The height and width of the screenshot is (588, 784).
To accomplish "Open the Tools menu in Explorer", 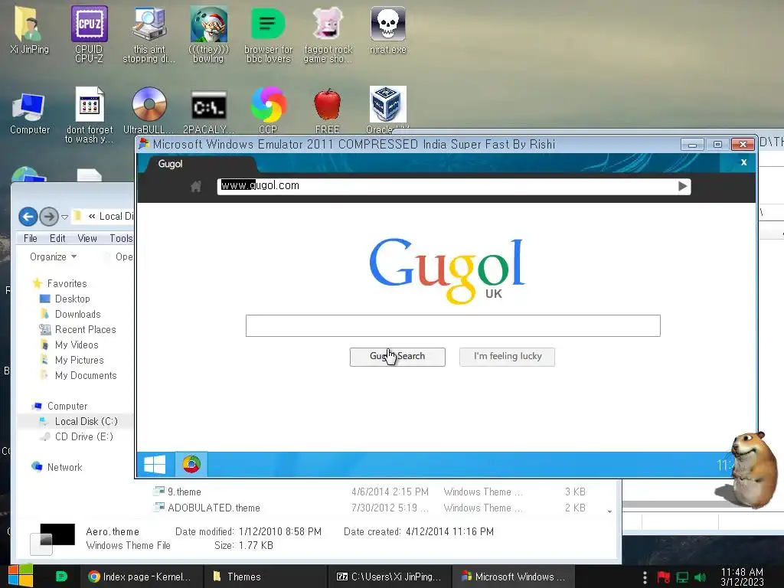I will point(121,239).
